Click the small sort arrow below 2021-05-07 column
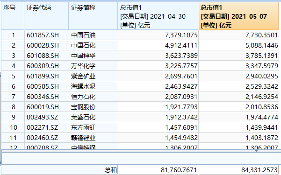 [256, 151]
